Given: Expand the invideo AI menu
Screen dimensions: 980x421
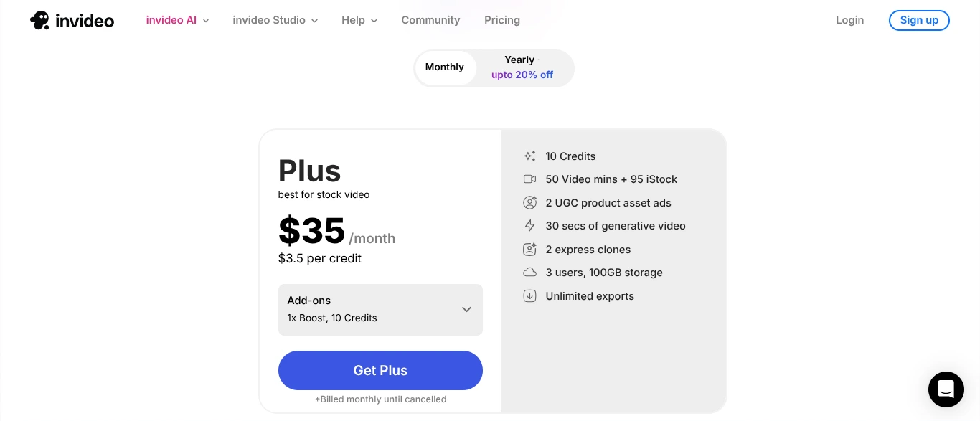Looking at the screenshot, I should point(177,20).
